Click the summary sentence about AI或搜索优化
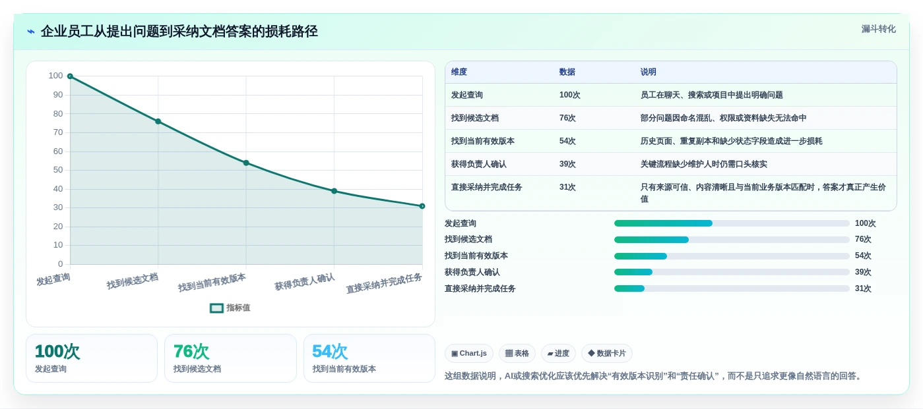This screenshot has width=923, height=409. coord(654,376)
